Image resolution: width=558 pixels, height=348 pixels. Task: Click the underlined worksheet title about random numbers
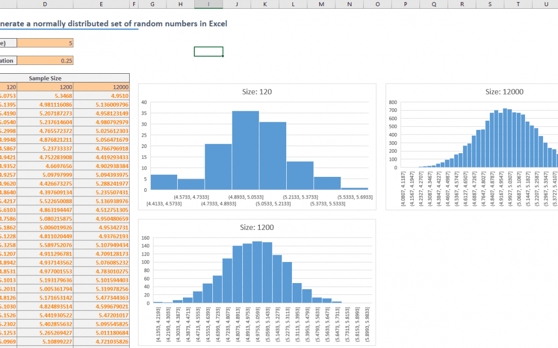[103, 23]
